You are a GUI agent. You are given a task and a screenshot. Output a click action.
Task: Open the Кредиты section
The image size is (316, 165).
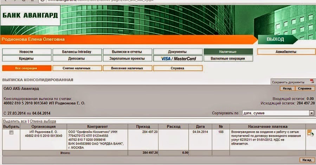[27, 58]
